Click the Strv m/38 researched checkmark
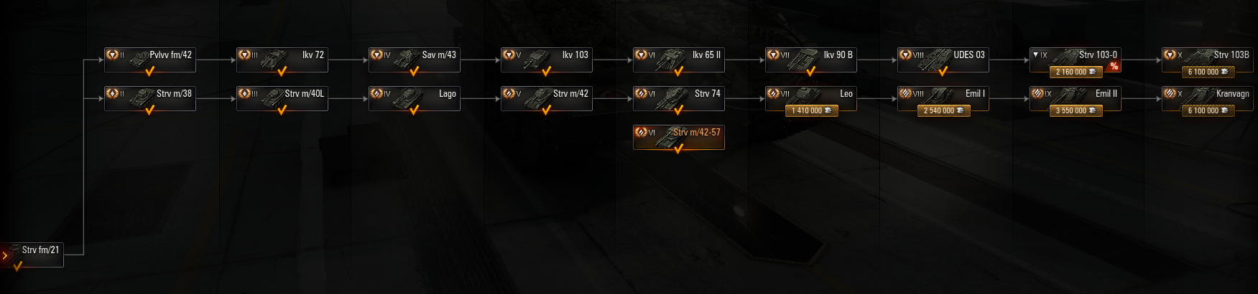This screenshot has width=1258, height=294. (x=149, y=110)
